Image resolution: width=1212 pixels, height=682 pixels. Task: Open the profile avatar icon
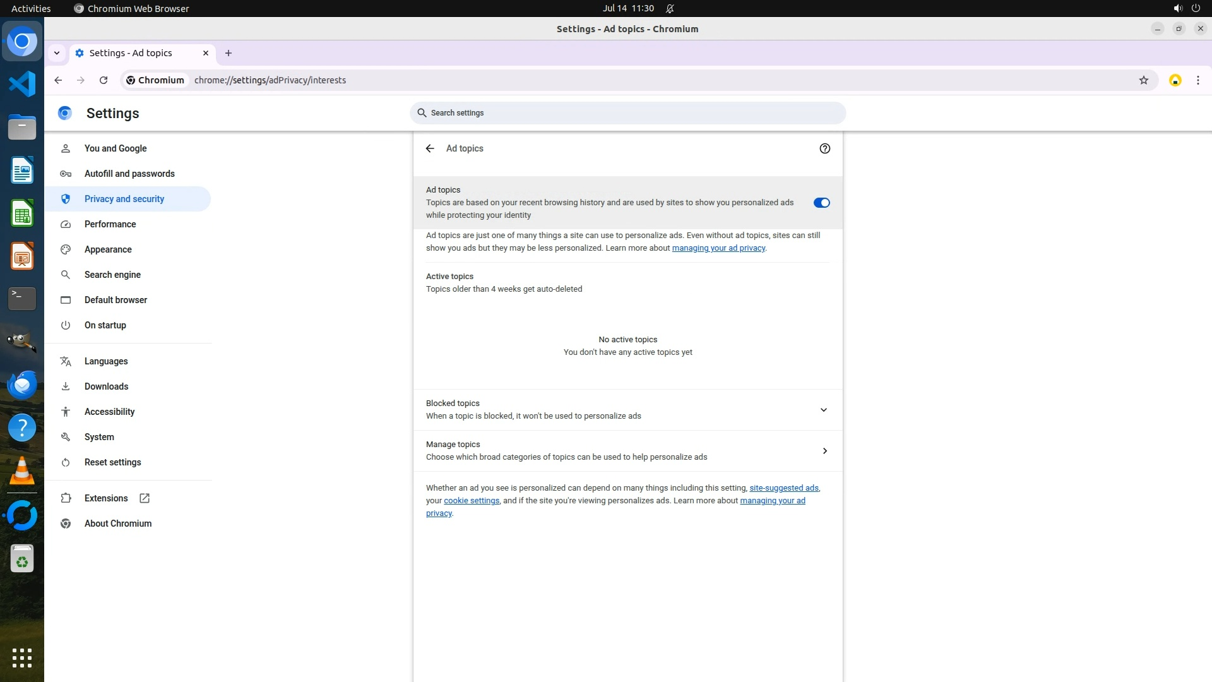coord(1175,80)
